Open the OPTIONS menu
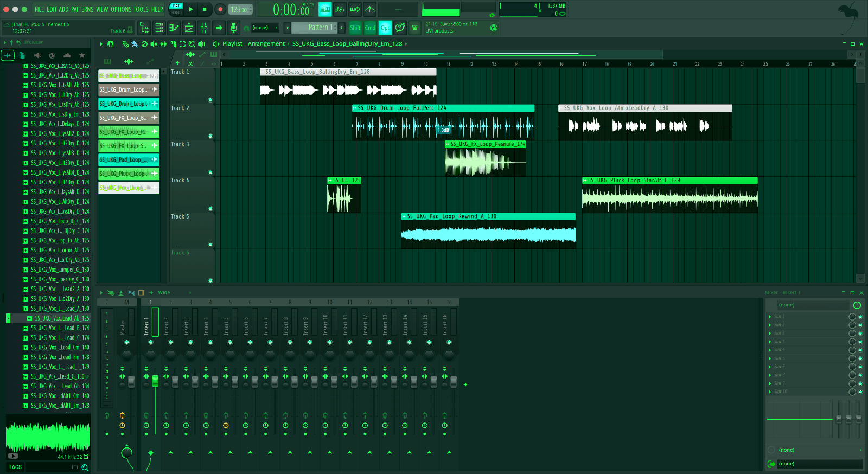 (x=121, y=9)
